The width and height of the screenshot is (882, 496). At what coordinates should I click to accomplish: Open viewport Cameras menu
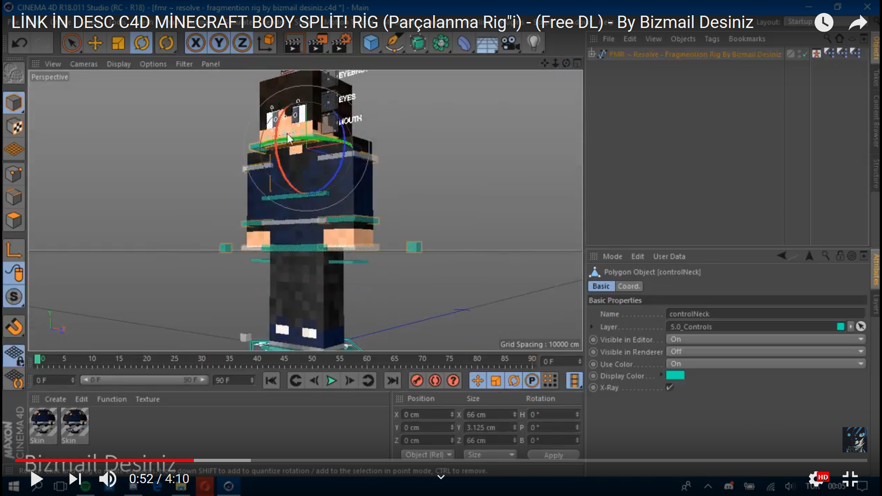tap(84, 64)
